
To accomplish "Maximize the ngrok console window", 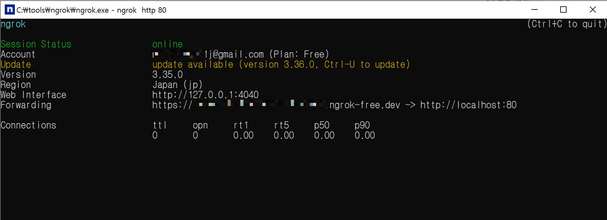I will tap(563, 10).
